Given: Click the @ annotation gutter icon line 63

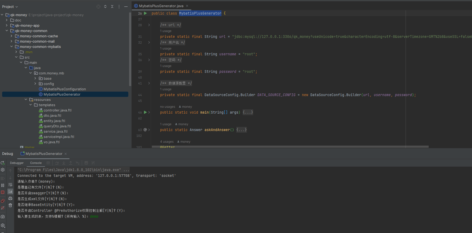Looking at the screenshot, I should tap(145, 130).
